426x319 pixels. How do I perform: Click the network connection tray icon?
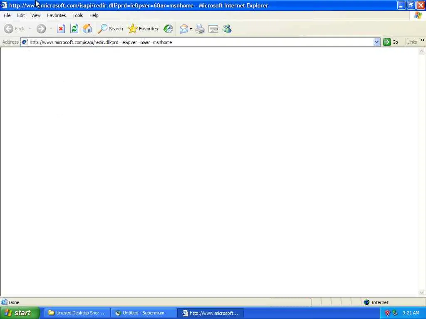(395, 313)
